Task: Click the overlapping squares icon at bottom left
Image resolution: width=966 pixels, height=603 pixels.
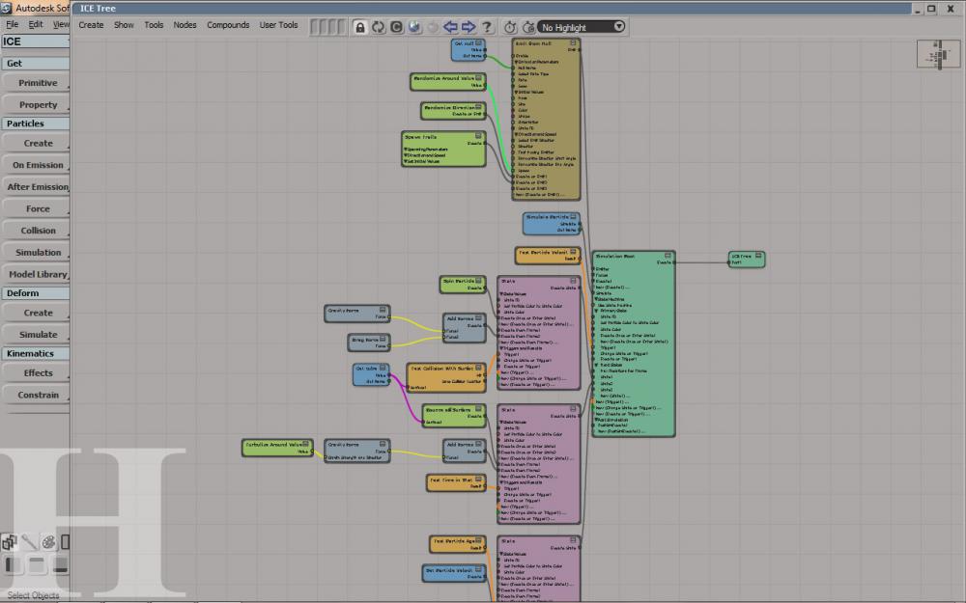Action: coord(10,542)
